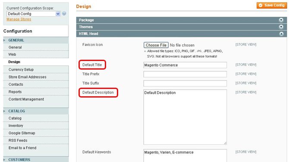The width and height of the screenshot is (289, 162).
Task: Click the Default Description textarea resize handle
Action: (x=225, y=143)
